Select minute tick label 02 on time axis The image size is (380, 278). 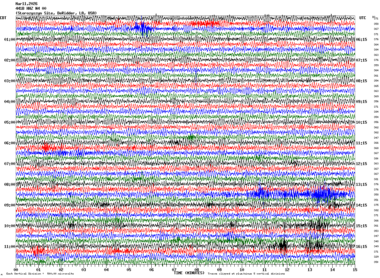[61, 270]
